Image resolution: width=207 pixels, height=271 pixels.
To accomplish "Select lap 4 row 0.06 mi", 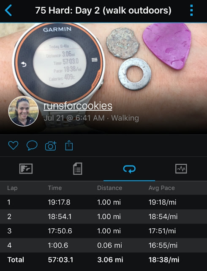I will point(103,245).
